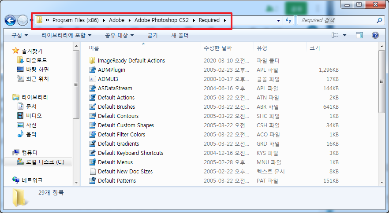Click the navigation pane scrollbar down arrow
This screenshot has height=213, width=389.
click(x=76, y=183)
